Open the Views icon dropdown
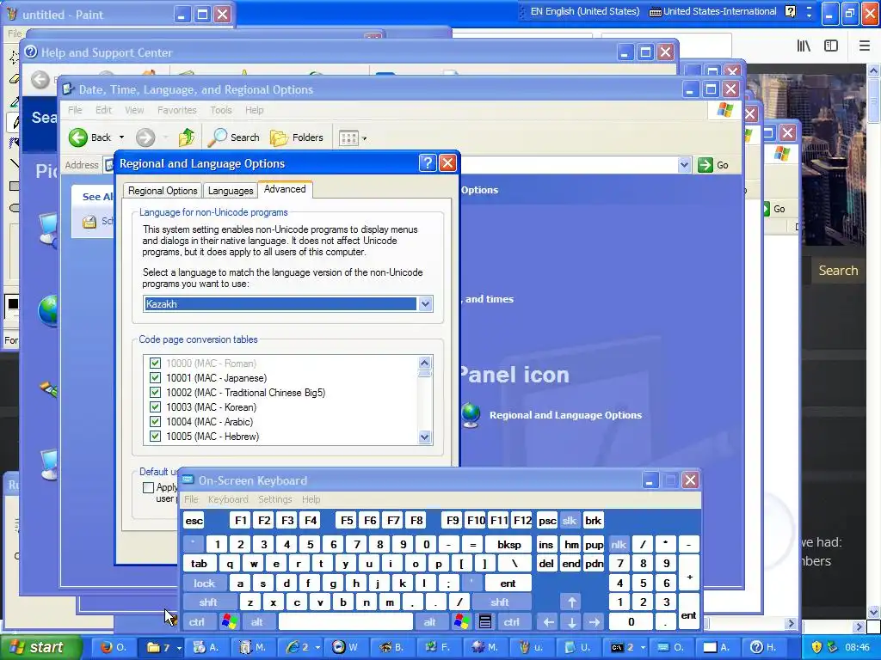The height and width of the screenshot is (660, 881). point(352,138)
